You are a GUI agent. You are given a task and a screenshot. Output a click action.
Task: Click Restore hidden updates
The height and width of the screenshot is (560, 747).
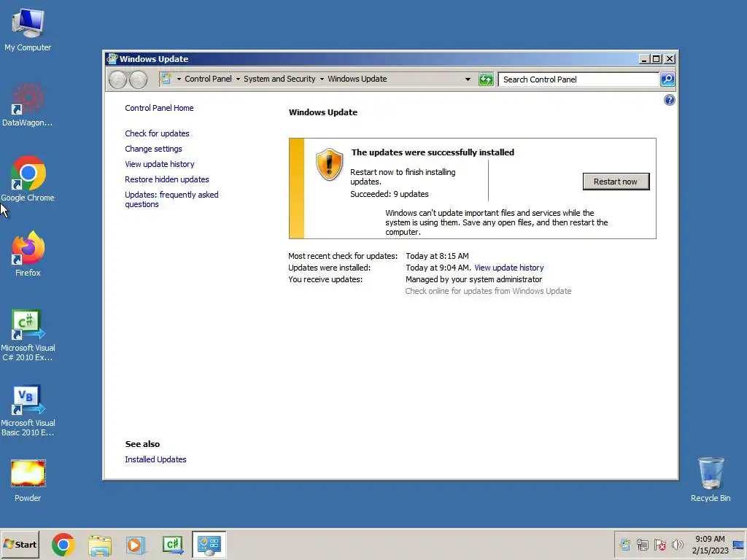(167, 179)
